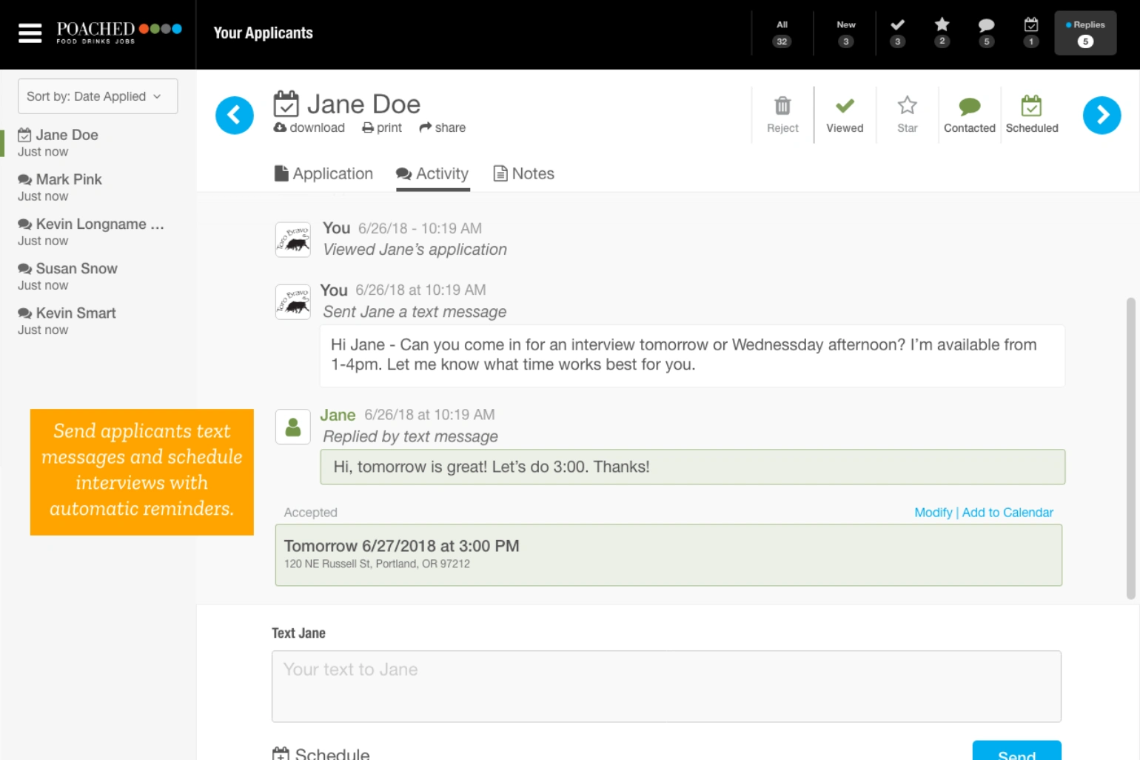Click the accepted interview time box
1140x760 pixels.
(x=668, y=555)
